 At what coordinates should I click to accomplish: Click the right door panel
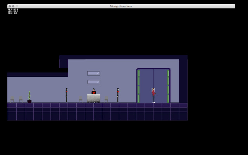[x=160, y=86]
